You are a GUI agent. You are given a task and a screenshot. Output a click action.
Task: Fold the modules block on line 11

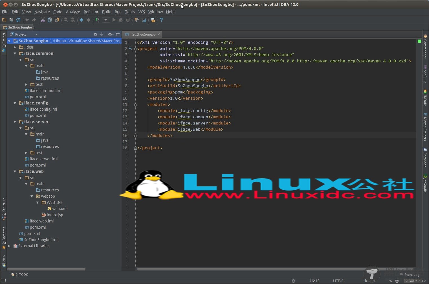tap(135, 104)
